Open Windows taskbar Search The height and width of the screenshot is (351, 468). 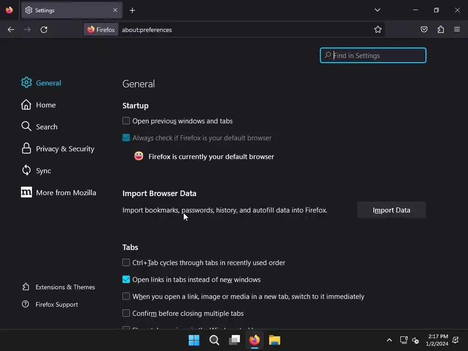tap(214, 340)
